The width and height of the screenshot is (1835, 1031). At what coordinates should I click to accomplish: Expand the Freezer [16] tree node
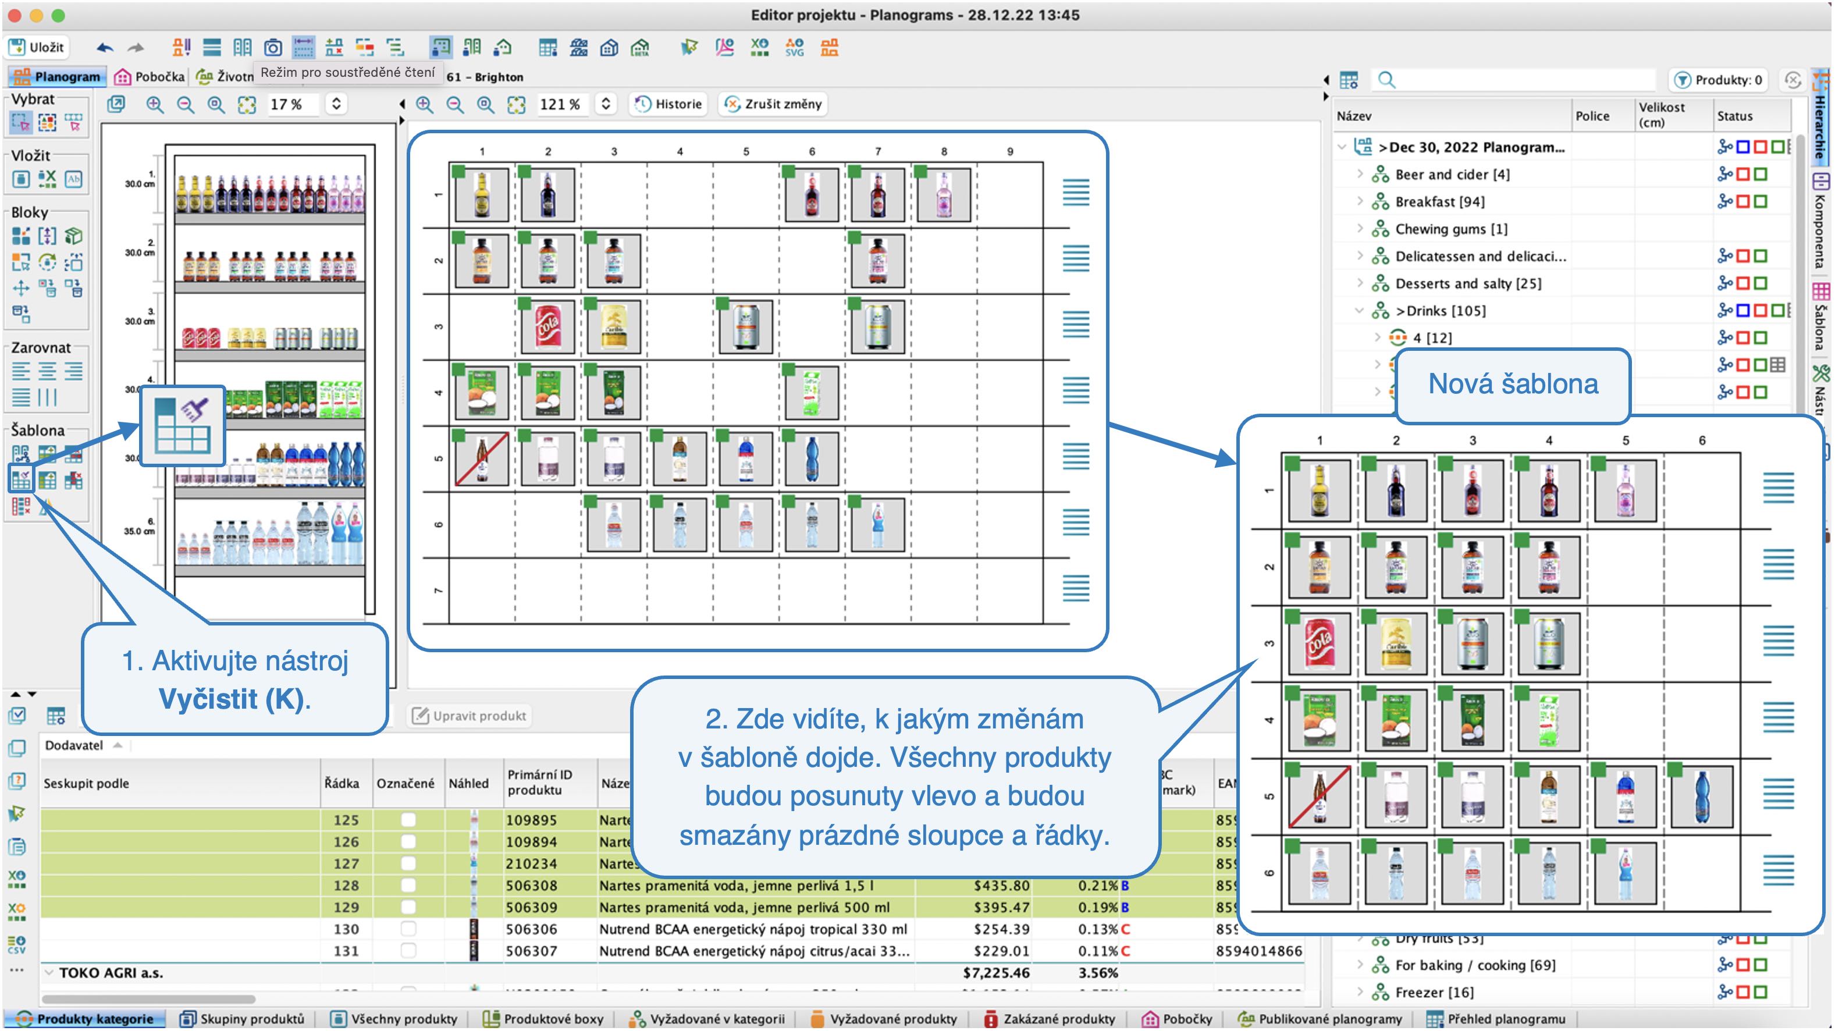tap(1360, 992)
